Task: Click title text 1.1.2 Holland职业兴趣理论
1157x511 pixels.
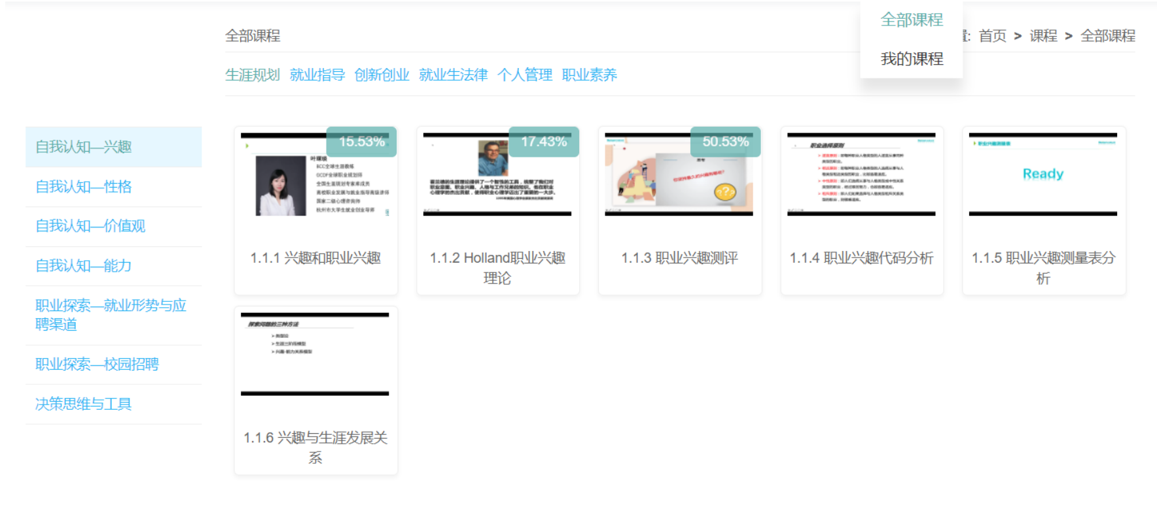Action: [x=497, y=268]
